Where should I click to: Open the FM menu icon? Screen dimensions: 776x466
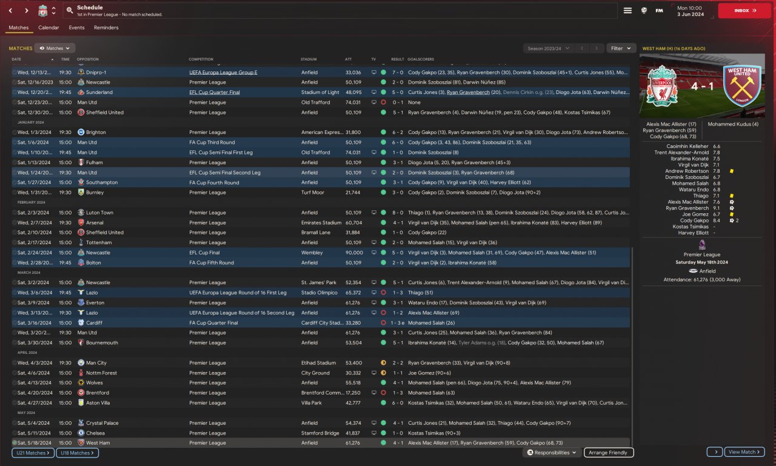[x=659, y=10]
